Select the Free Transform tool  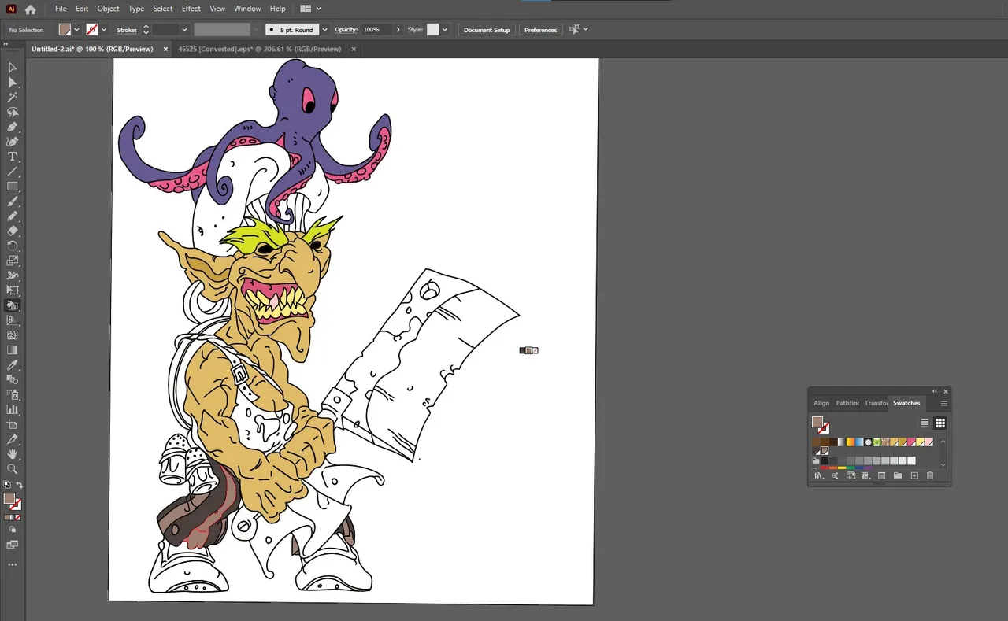(13, 290)
